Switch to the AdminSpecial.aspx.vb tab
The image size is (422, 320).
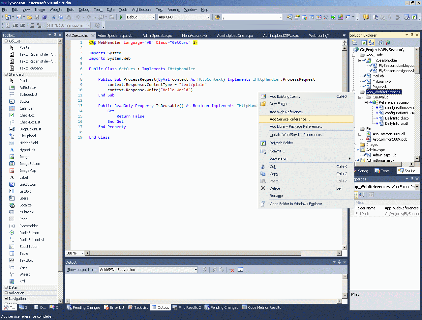115,36
